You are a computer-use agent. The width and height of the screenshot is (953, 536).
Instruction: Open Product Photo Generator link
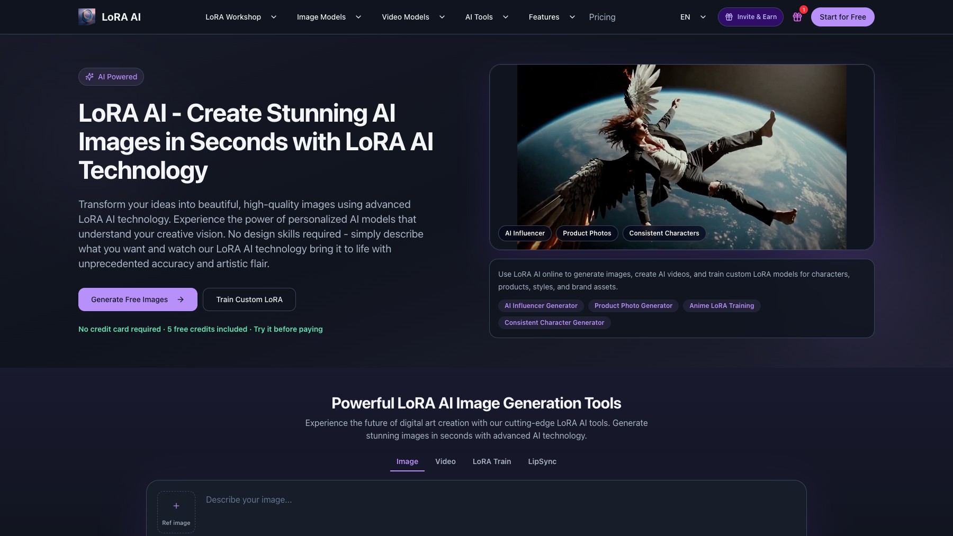pyautogui.click(x=633, y=306)
